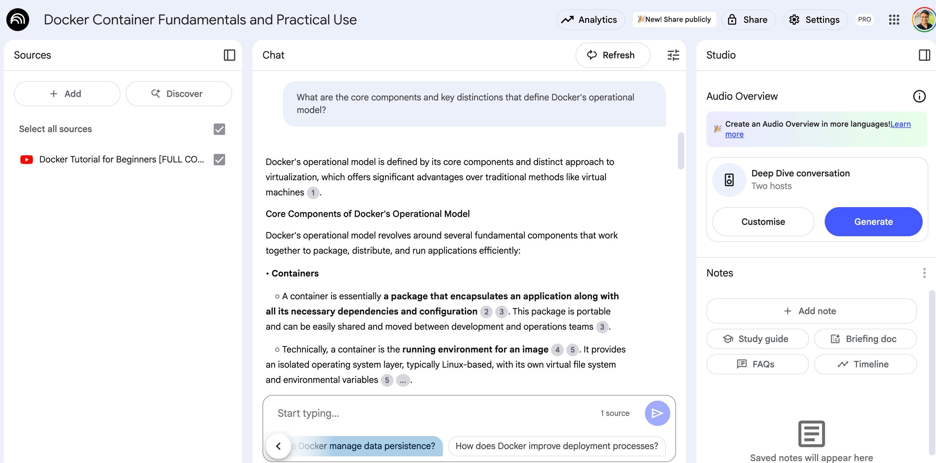Open Notes three-dot options menu
Image resolution: width=936 pixels, height=463 pixels.
[924, 273]
